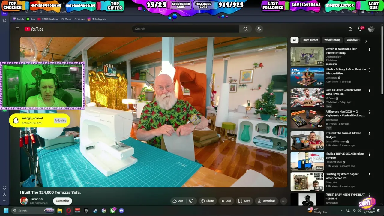Open options for 3-Story Raft video
The height and width of the screenshot is (216, 384).
pos(369,70)
